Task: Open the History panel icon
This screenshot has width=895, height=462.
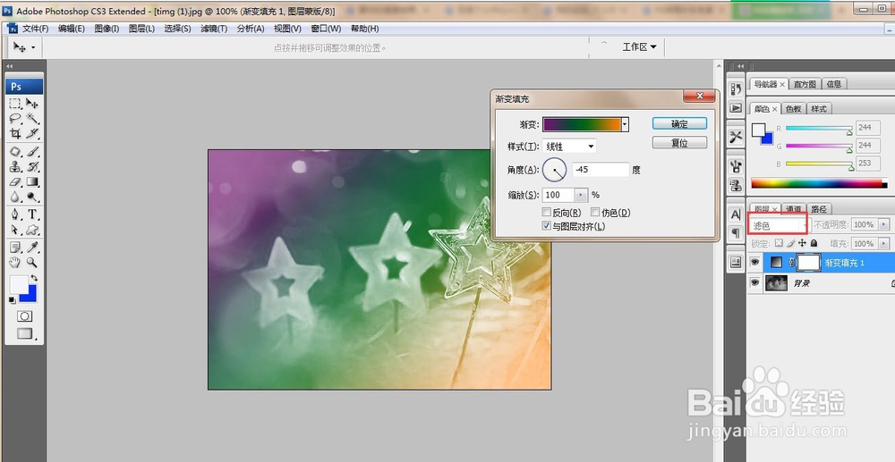Action: coord(736,88)
